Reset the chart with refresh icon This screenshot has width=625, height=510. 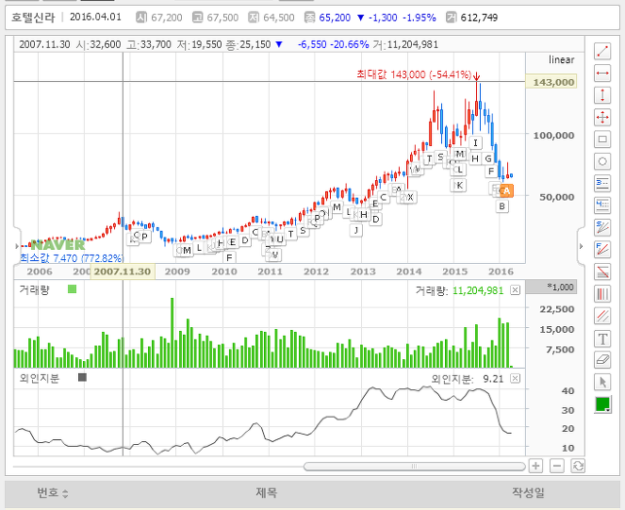coord(578,466)
